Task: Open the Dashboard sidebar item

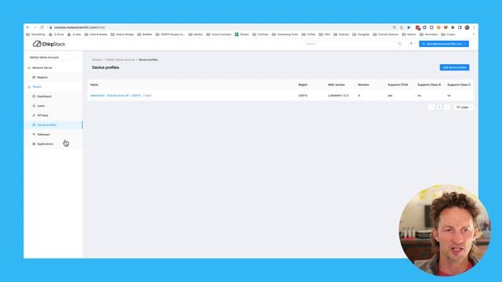Action: (x=44, y=96)
